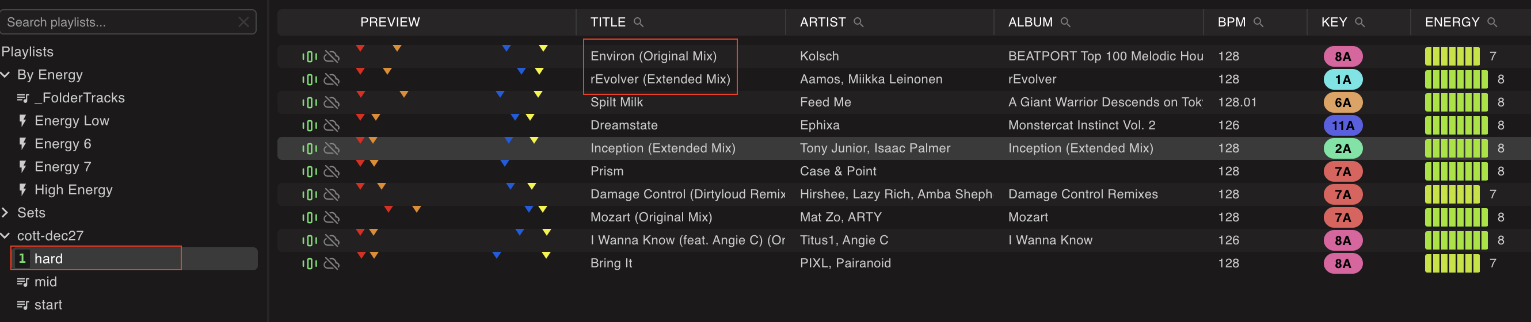Viewport: 1531px width, 322px height.
Task: Click the search icon next to TITLE
Action: coord(638,22)
